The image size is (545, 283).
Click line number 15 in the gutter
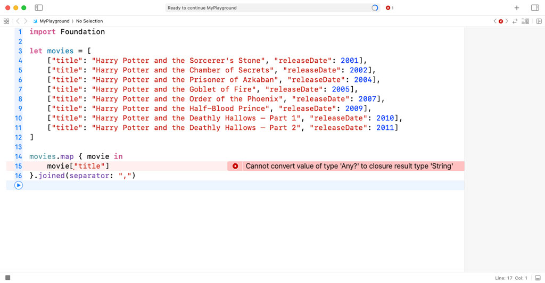18,167
